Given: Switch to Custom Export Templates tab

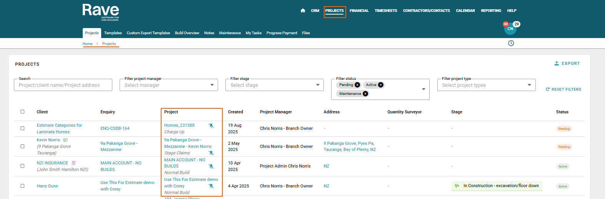Looking at the screenshot, I should (148, 33).
